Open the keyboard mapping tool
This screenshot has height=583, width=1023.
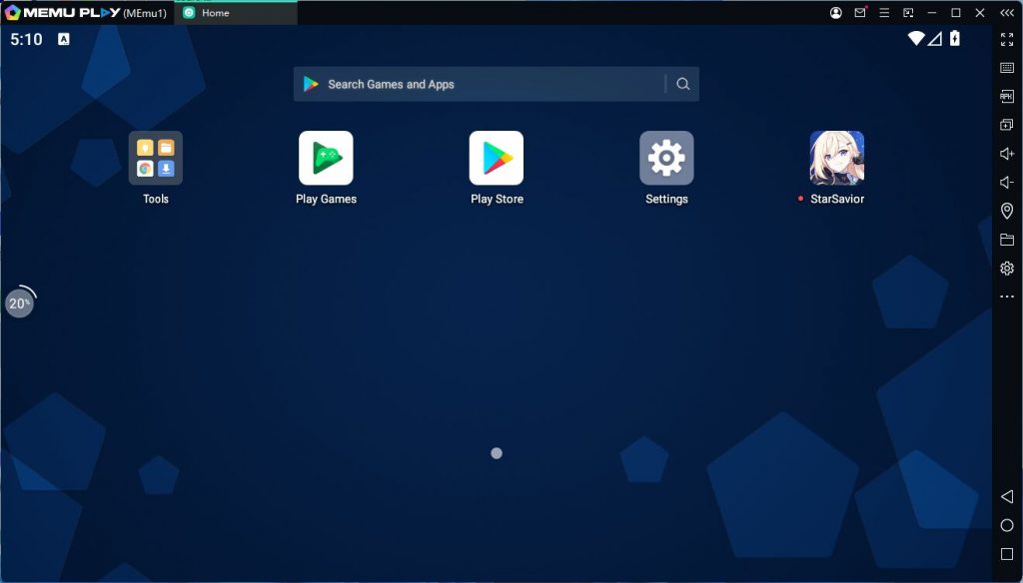pos(1007,68)
